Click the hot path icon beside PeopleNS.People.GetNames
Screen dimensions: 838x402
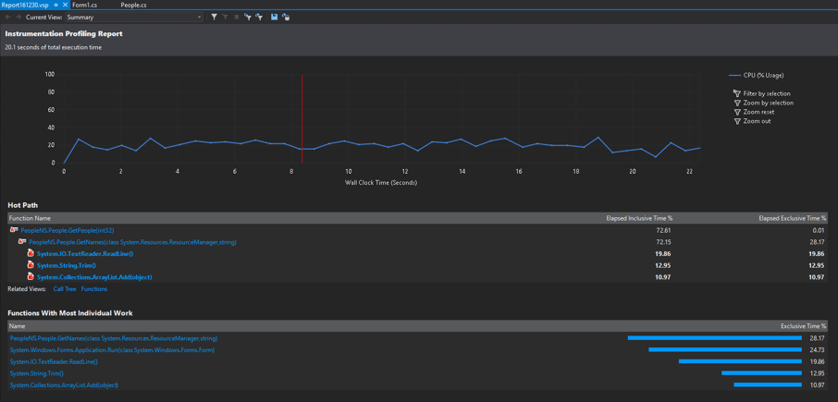22,242
